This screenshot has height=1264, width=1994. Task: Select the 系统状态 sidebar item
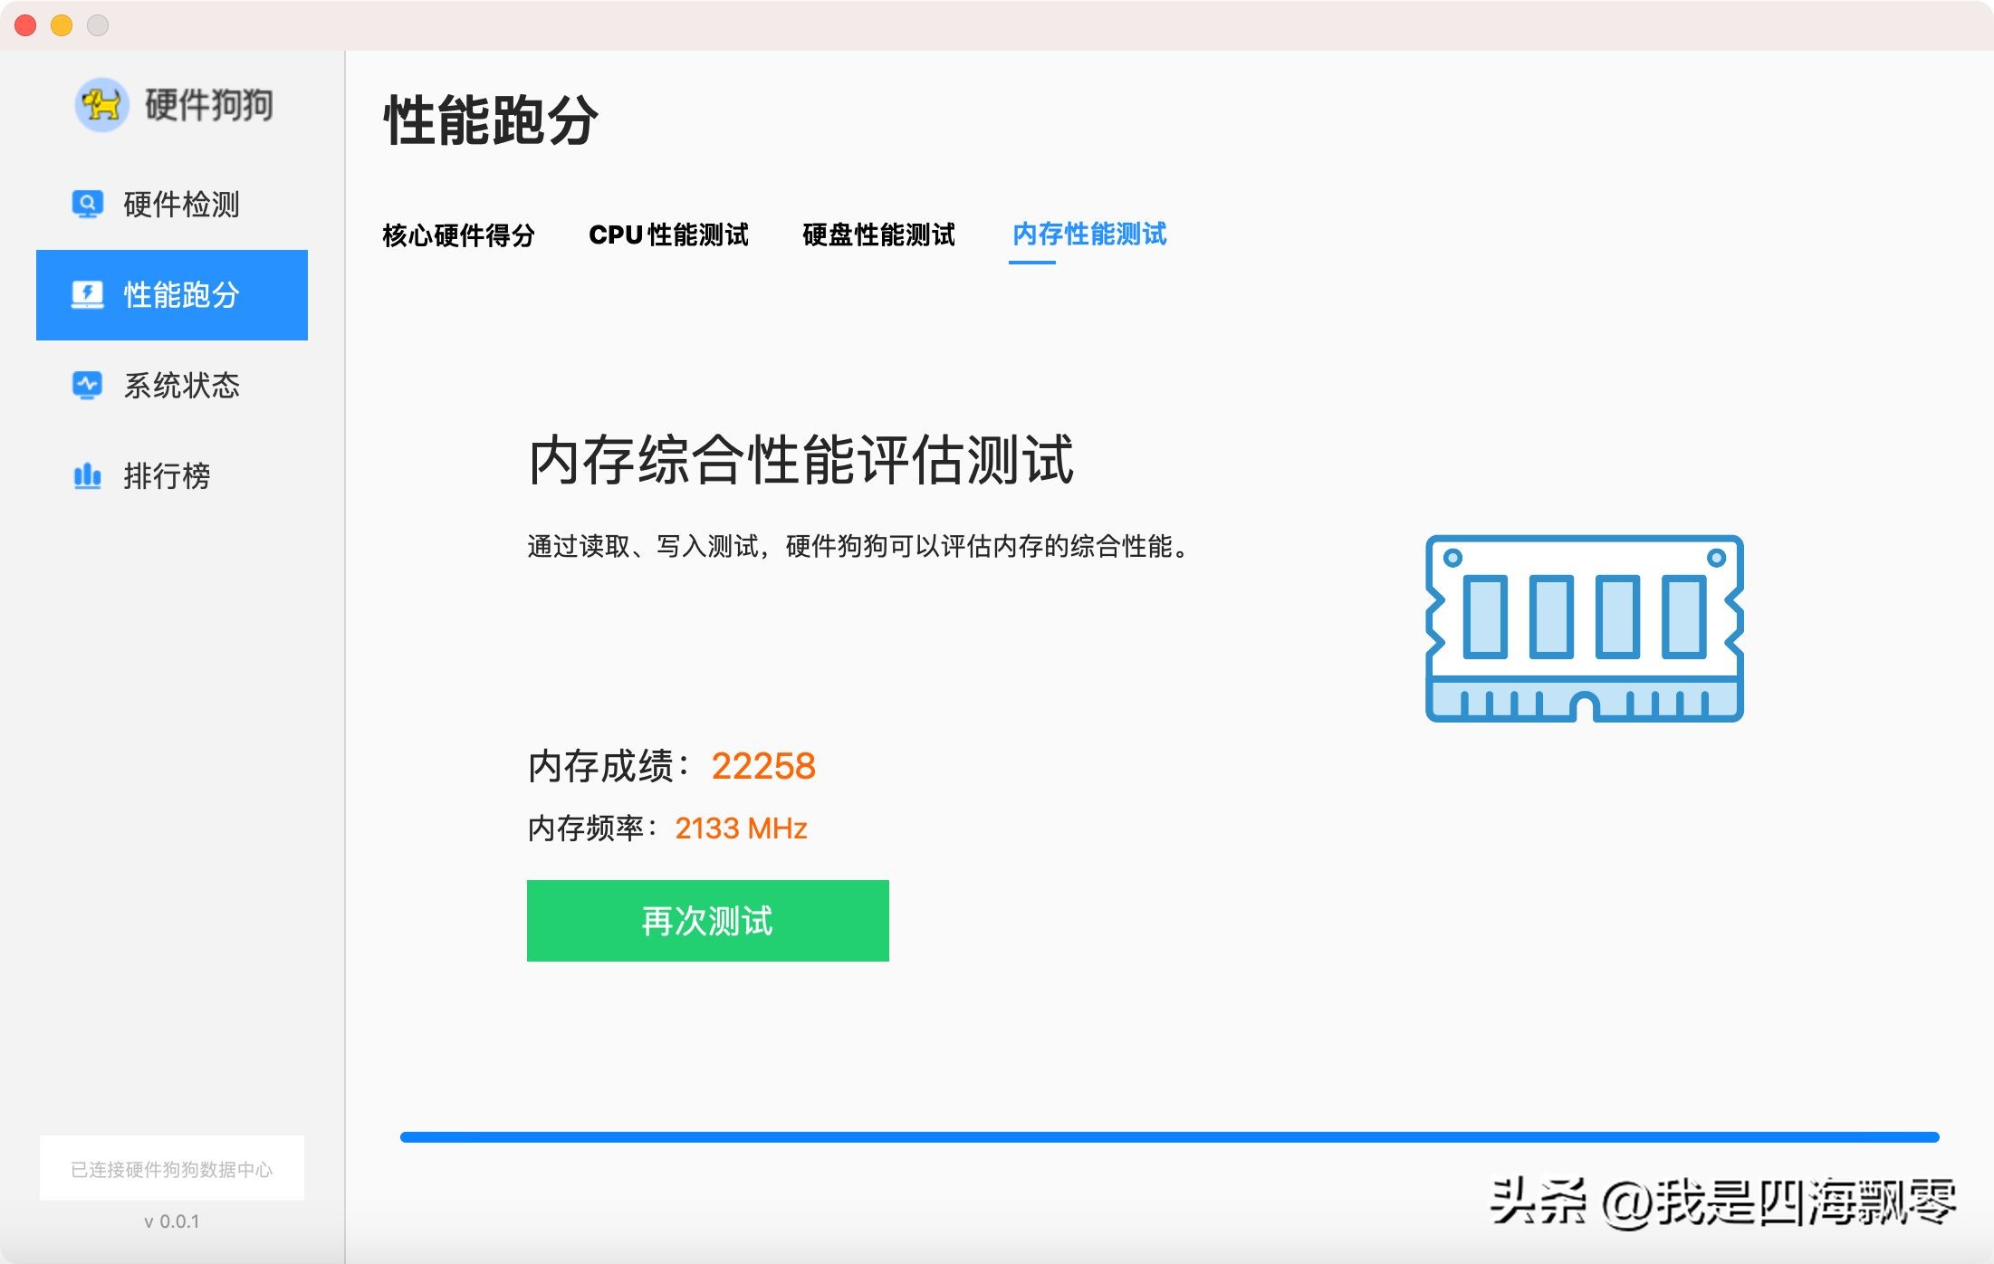tap(181, 385)
